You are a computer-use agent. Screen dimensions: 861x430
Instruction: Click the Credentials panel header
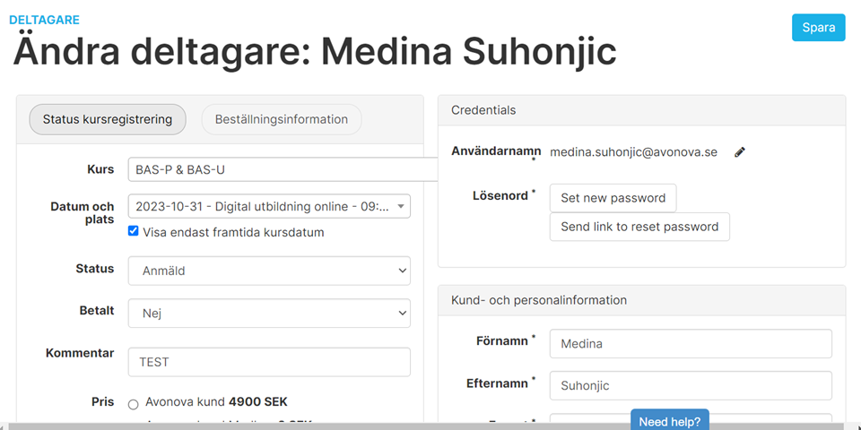tap(641, 110)
